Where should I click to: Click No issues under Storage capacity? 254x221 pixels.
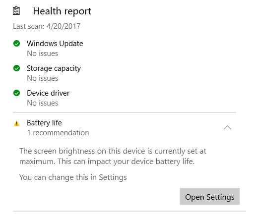click(43, 78)
